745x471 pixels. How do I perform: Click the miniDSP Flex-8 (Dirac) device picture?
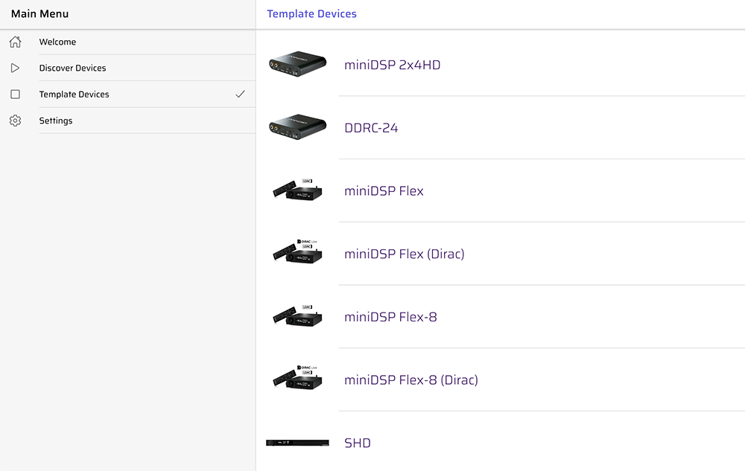(297, 378)
